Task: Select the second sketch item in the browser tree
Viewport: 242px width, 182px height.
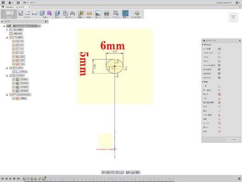Action: click(20, 83)
